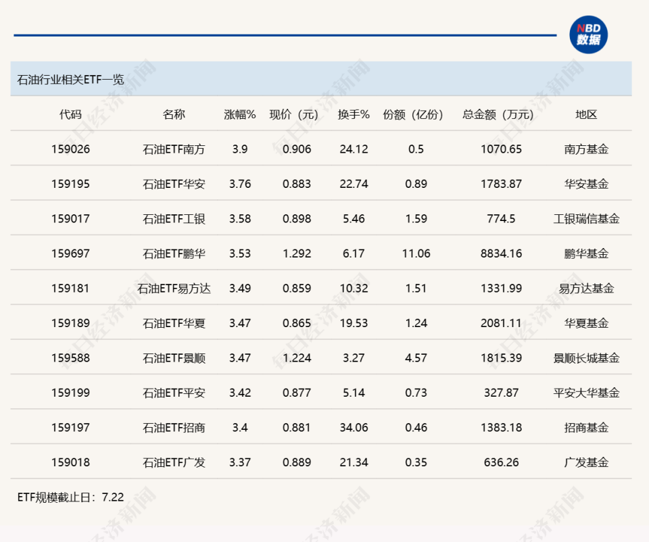The width and height of the screenshot is (649, 542).
Task: Select code 159588
Action: pos(70,358)
